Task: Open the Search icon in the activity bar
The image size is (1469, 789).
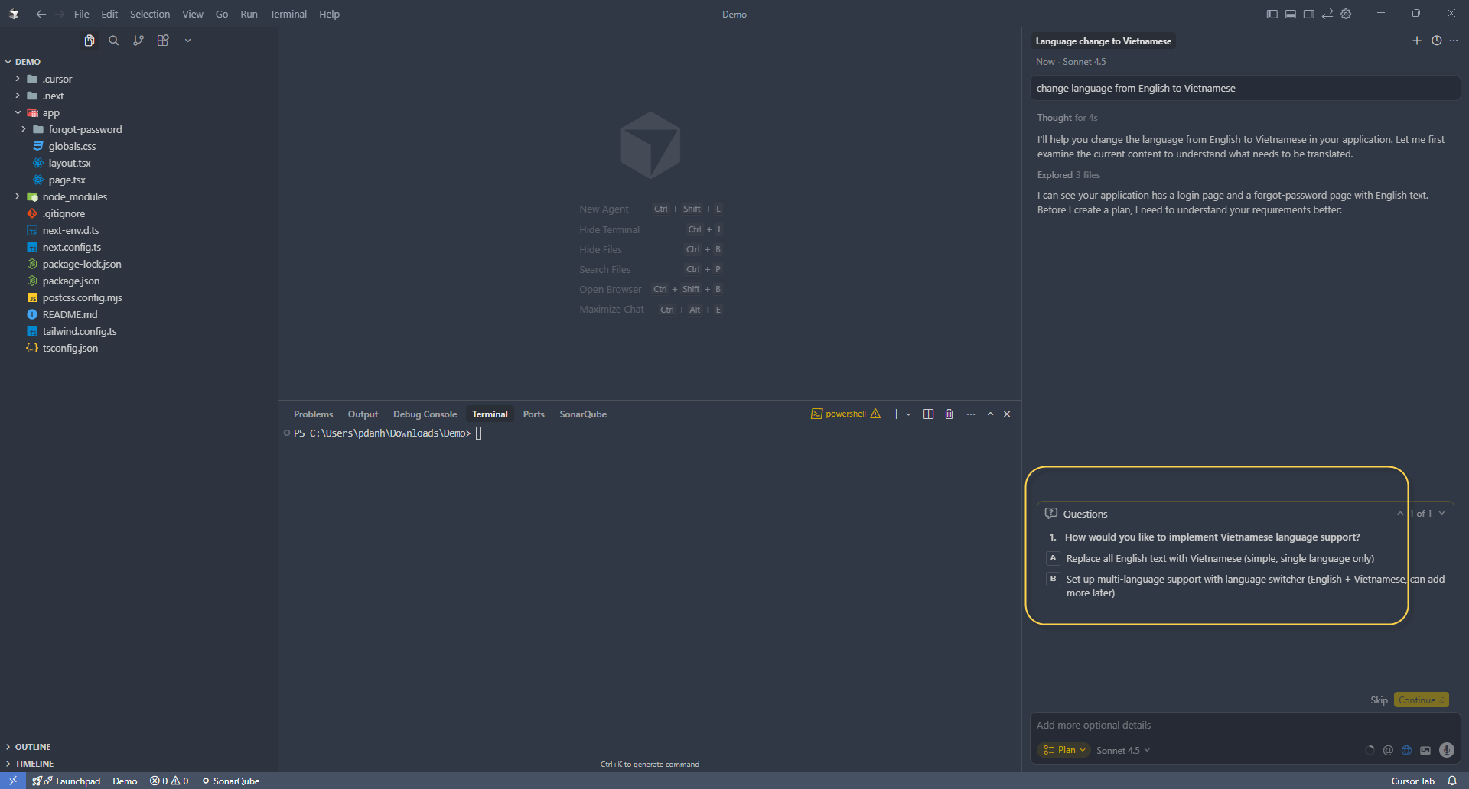Action: [113, 41]
